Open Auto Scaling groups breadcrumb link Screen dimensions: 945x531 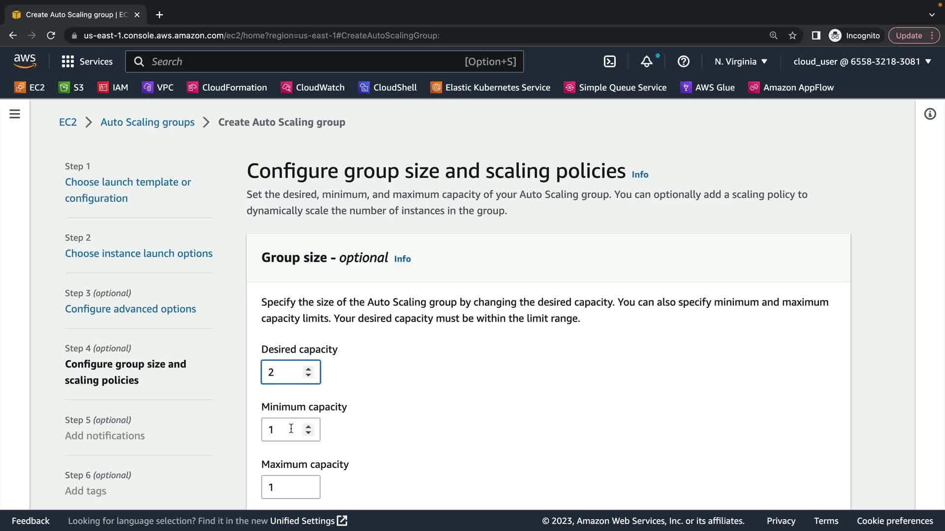click(147, 122)
